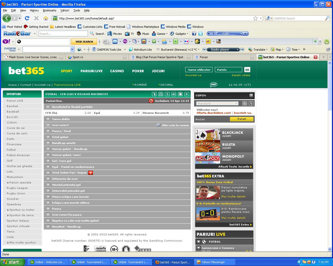Image resolution: width=333 pixels, height=266 pixels.
Task: Click the Nume utilizator input field
Action: tap(199, 70)
